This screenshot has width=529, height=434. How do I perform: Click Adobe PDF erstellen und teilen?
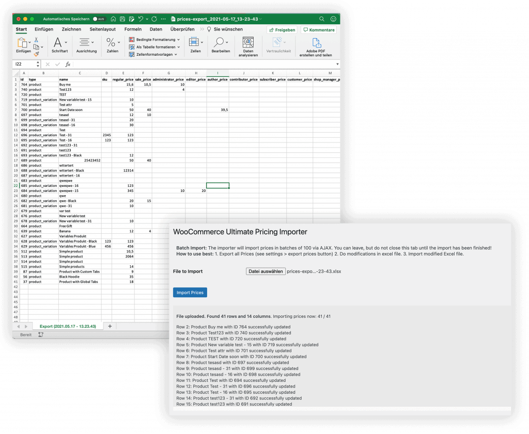[x=316, y=47]
